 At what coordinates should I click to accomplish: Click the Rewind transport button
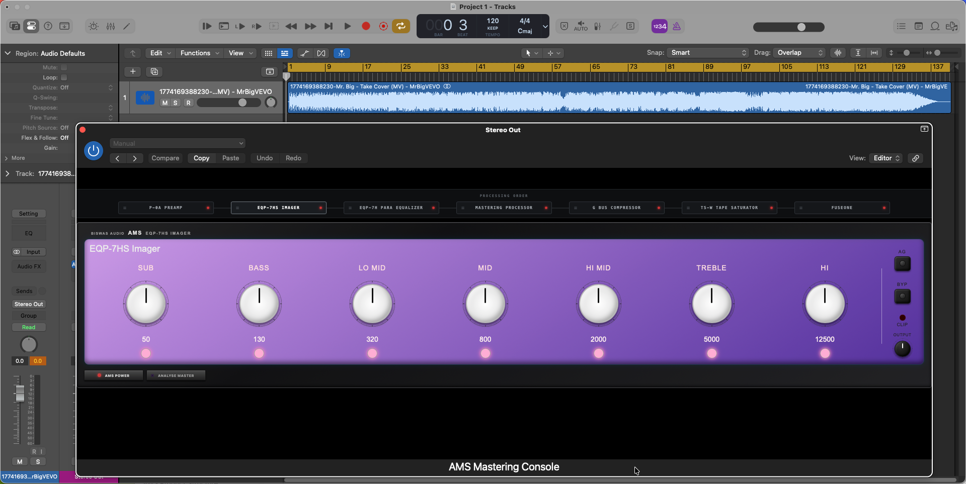[x=291, y=26]
